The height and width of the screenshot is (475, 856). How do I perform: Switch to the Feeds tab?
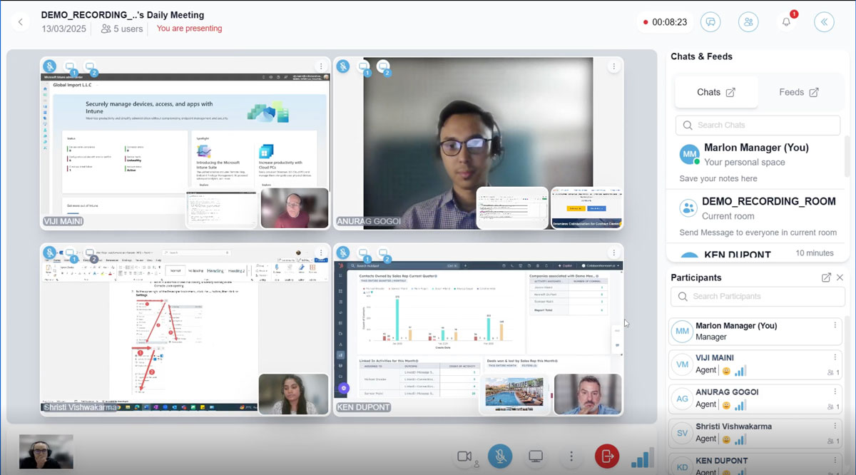[x=798, y=92]
